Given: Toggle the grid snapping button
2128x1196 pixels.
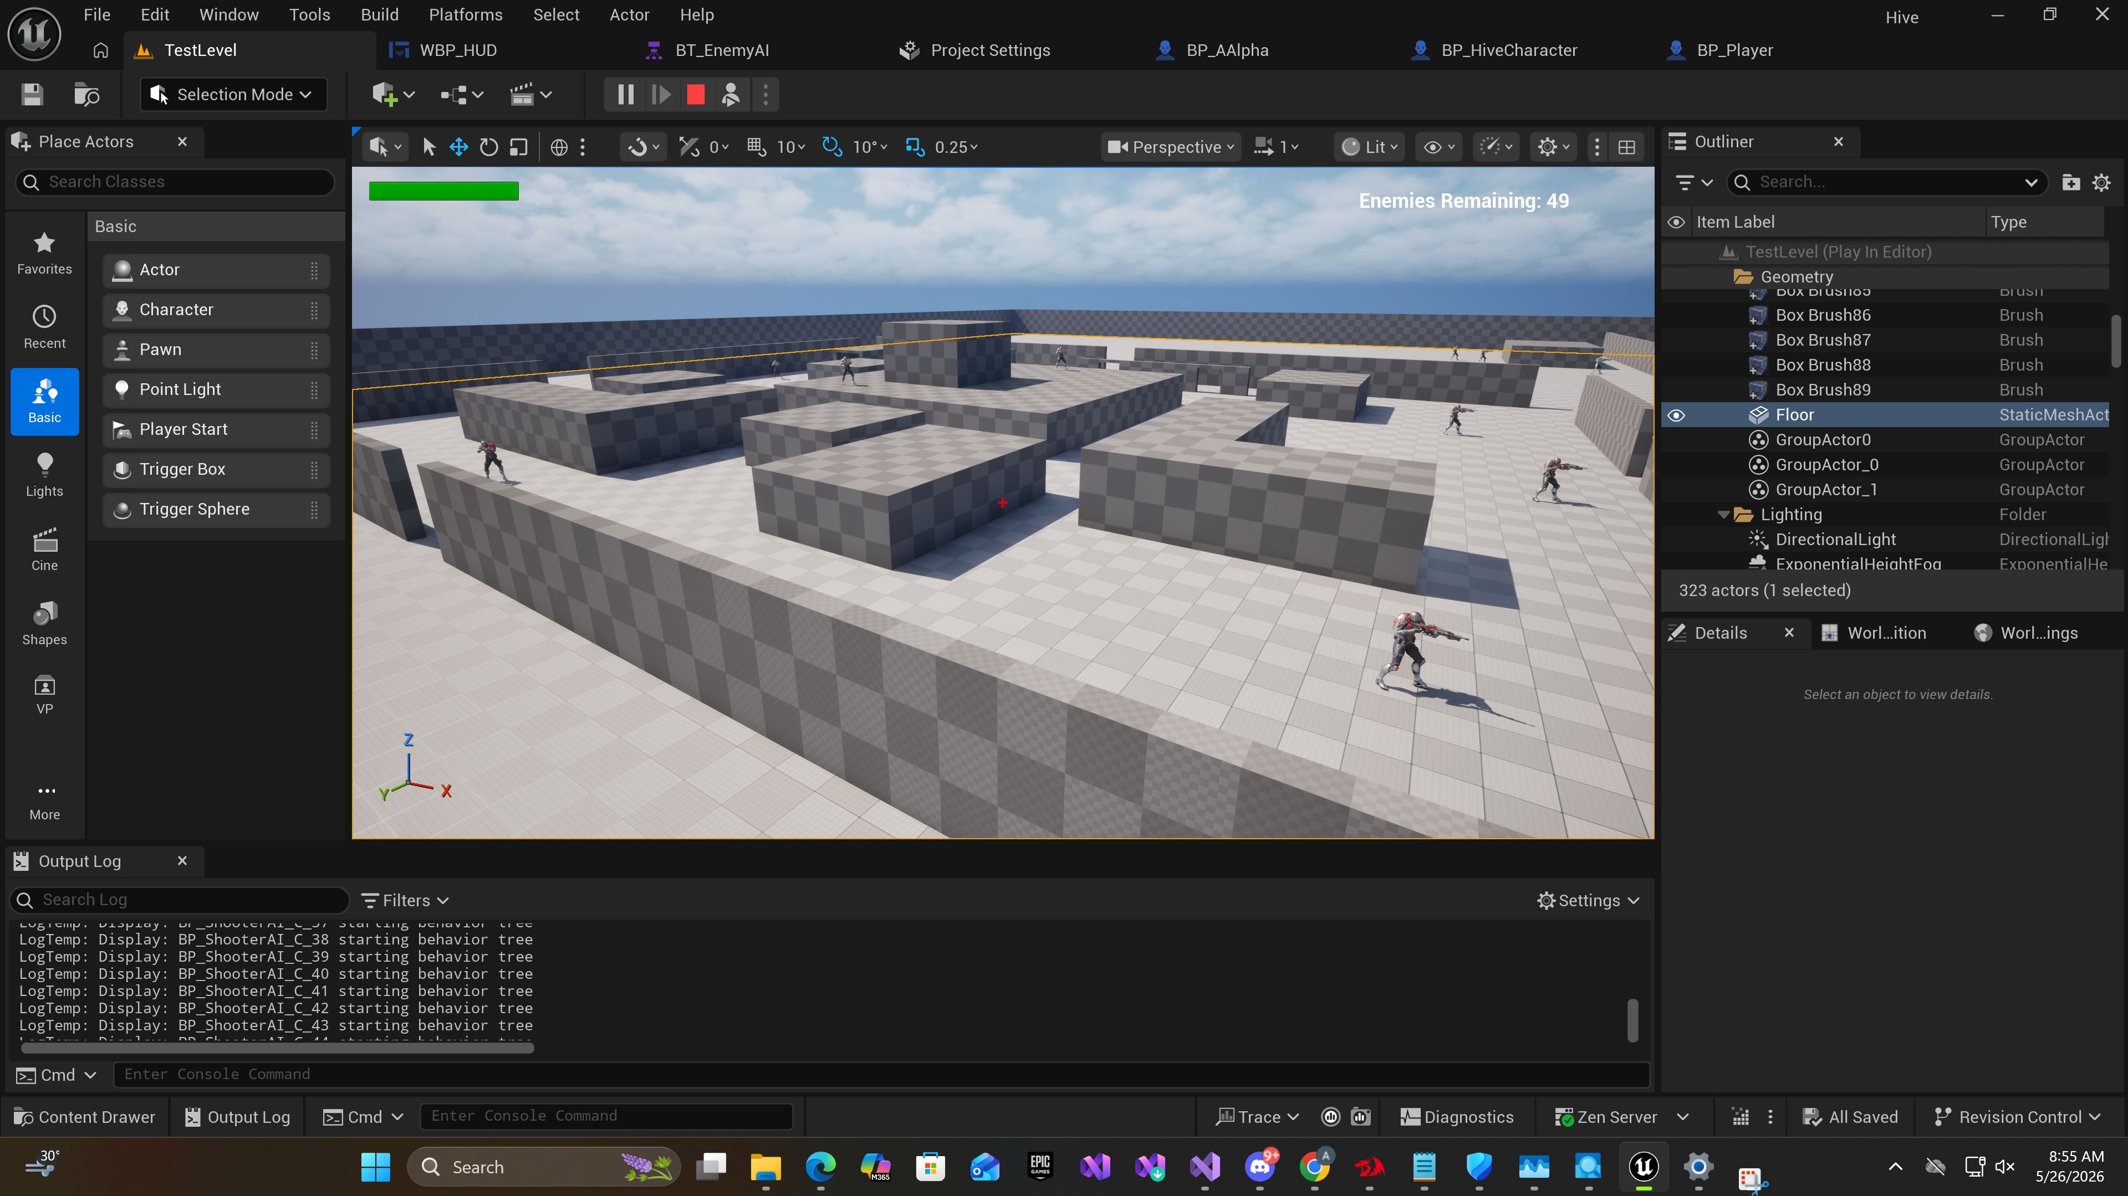Looking at the screenshot, I should 756,147.
